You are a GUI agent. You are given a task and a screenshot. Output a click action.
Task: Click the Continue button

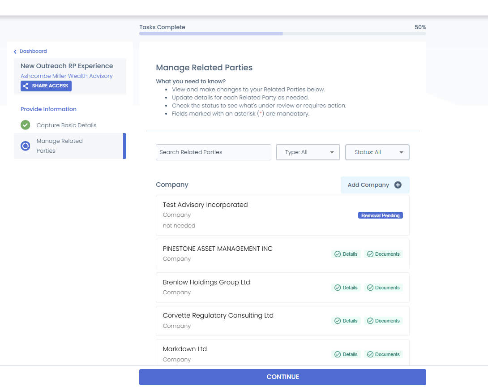coord(283,377)
